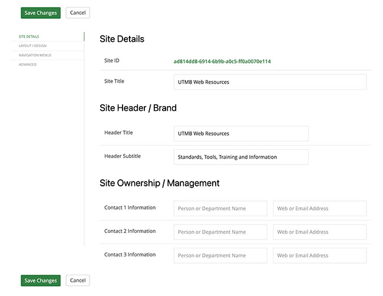This screenshot has width=383, height=296.
Task: Click the Contact 1 Information label
Action: pyautogui.click(x=130, y=208)
